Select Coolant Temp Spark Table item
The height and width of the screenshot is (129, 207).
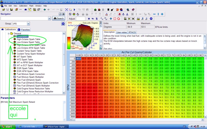[x=29, y=51]
